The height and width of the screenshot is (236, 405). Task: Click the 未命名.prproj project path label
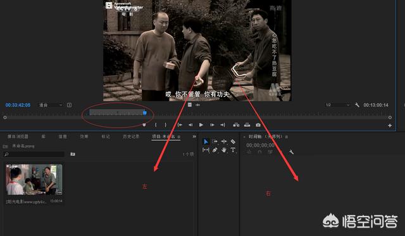[x=23, y=146]
